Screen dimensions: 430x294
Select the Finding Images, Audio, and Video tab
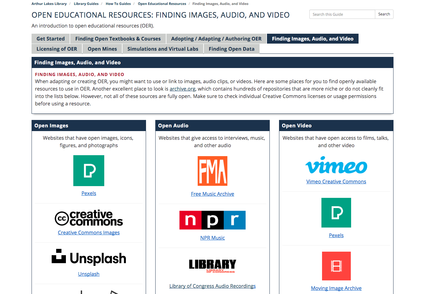coord(313,39)
